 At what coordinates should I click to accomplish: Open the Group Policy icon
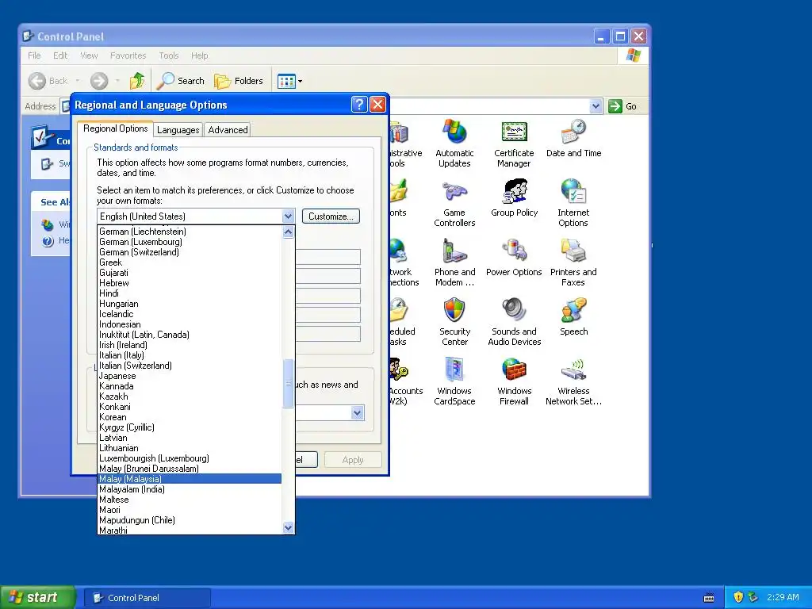click(514, 197)
